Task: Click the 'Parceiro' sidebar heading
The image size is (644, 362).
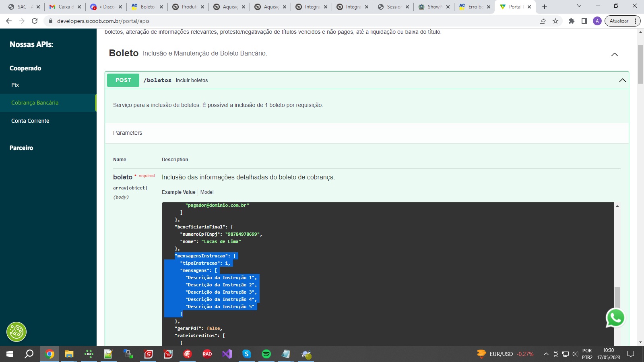Action: (x=21, y=148)
